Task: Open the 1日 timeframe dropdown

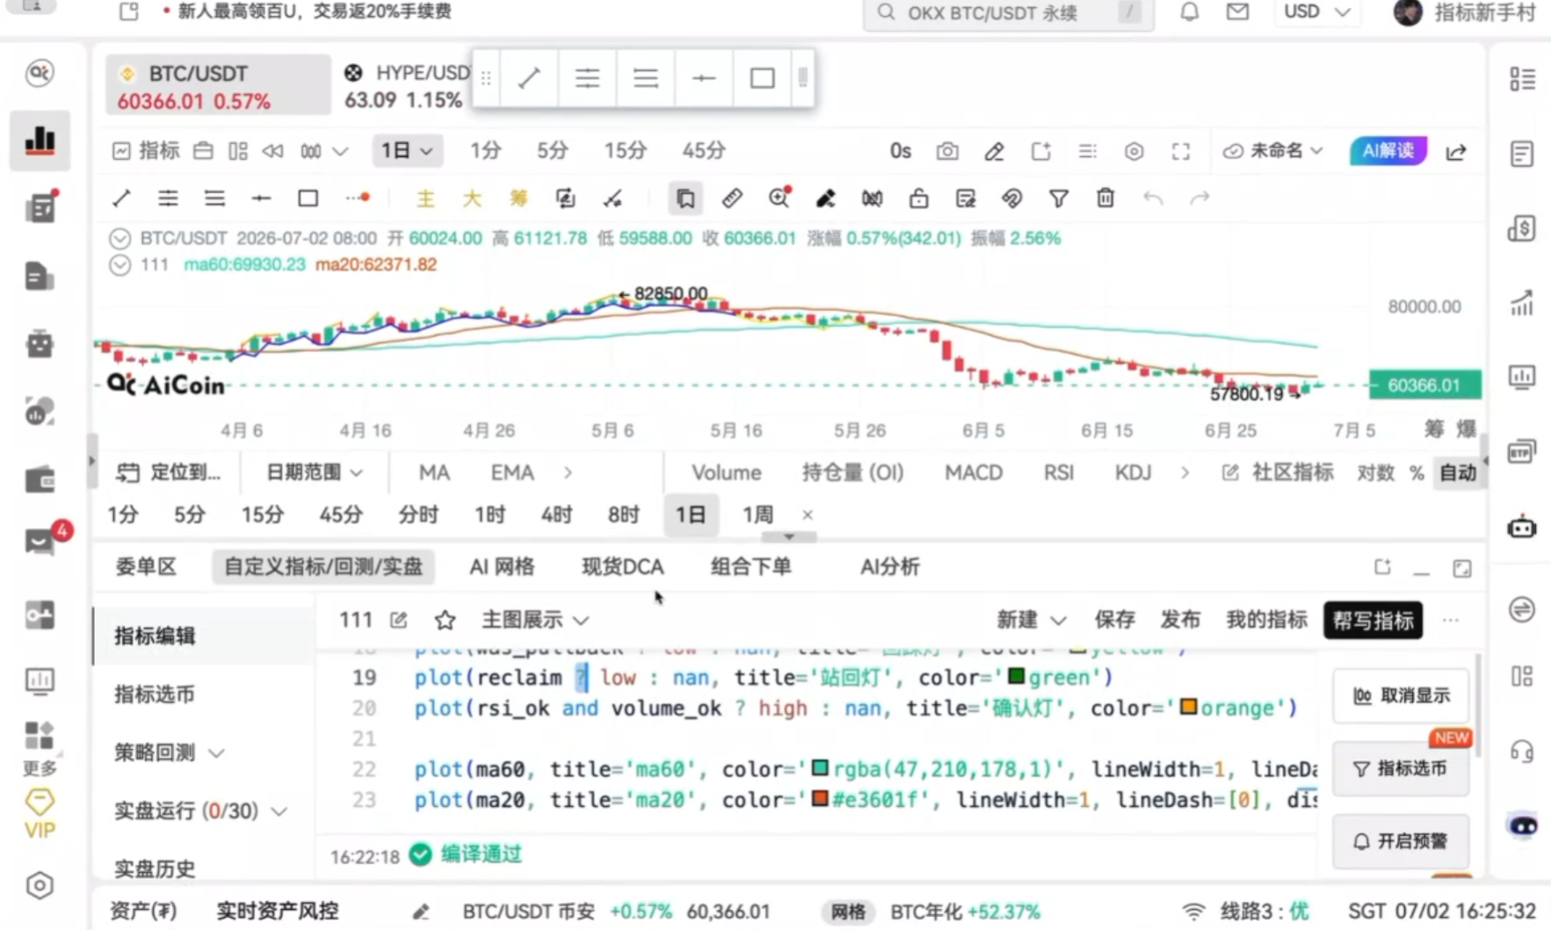Action: pos(406,151)
